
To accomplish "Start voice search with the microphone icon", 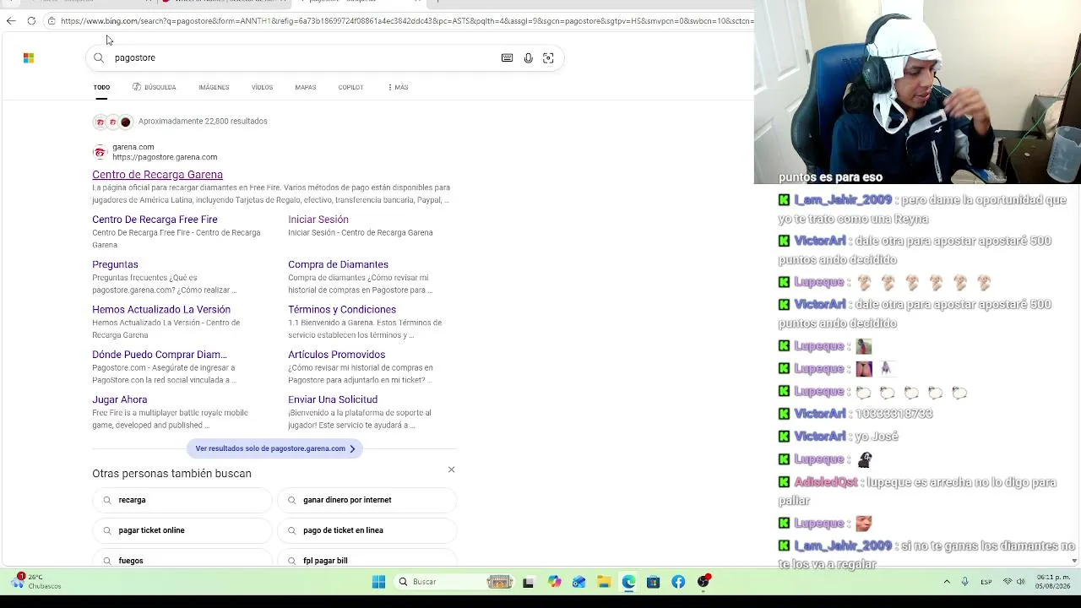I will 528,57.
